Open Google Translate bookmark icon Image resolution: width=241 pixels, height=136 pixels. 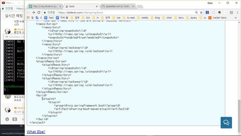point(37,18)
